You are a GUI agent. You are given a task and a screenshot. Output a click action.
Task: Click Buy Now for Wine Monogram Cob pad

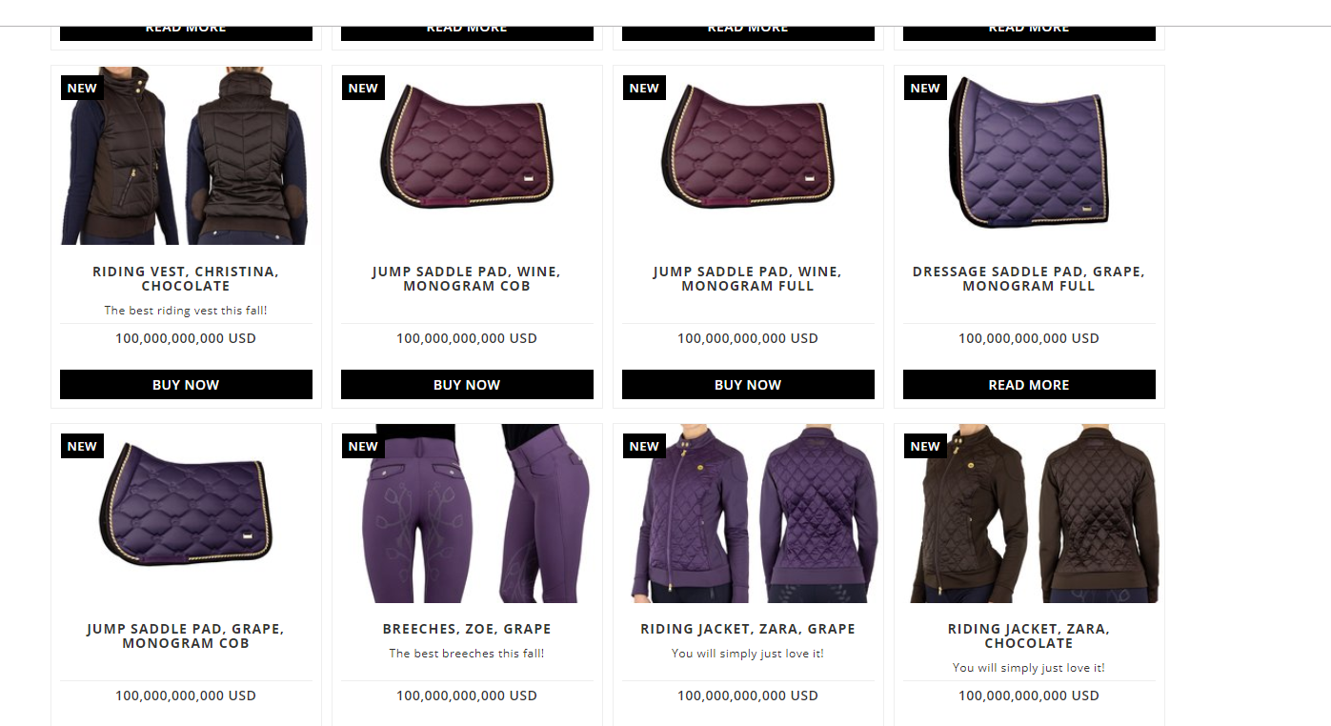467,385
